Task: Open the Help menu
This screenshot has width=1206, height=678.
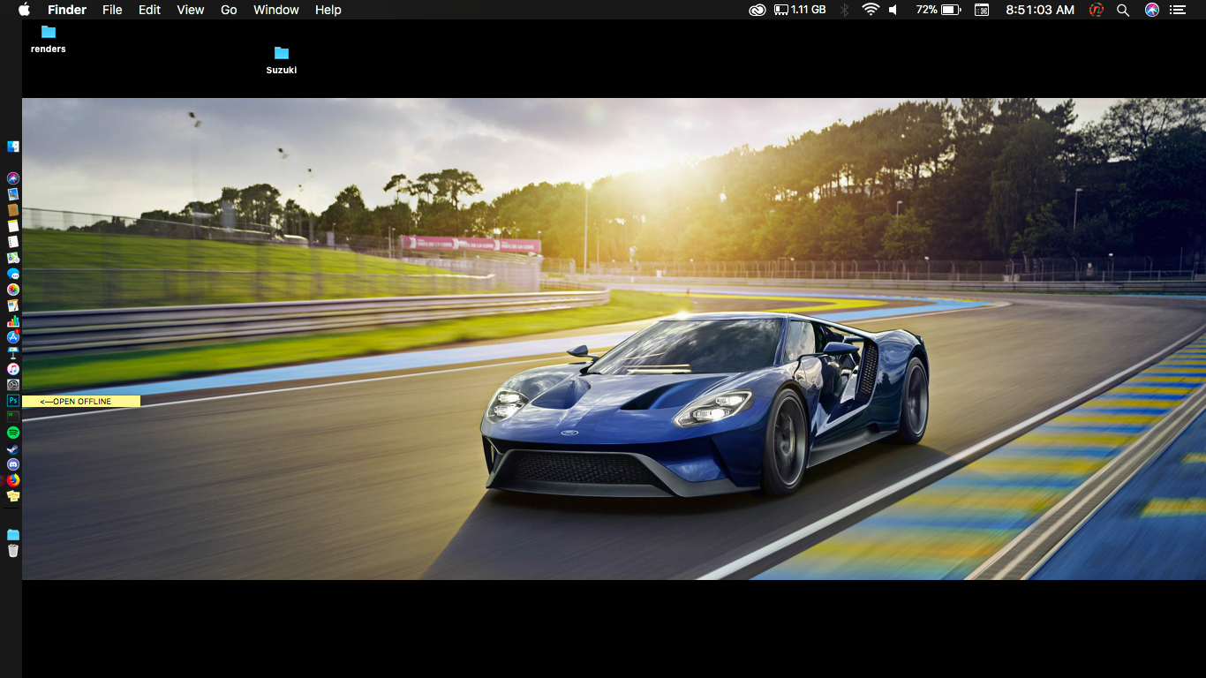Action: pyautogui.click(x=328, y=10)
